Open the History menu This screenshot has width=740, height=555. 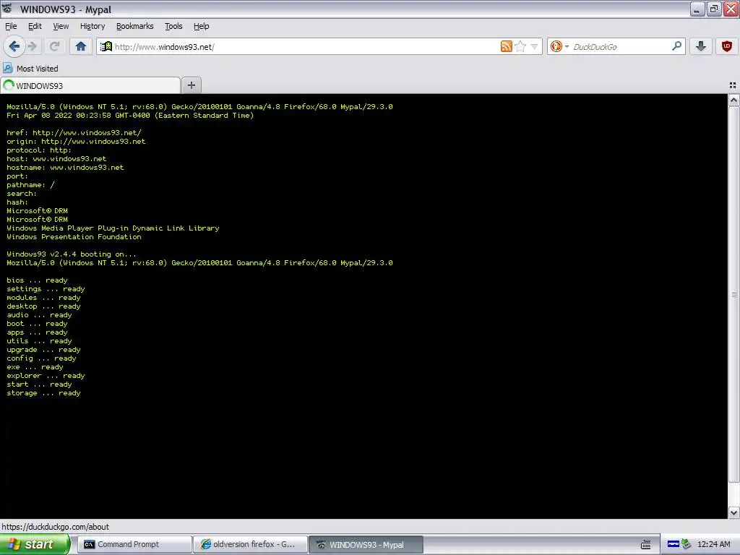92,26
